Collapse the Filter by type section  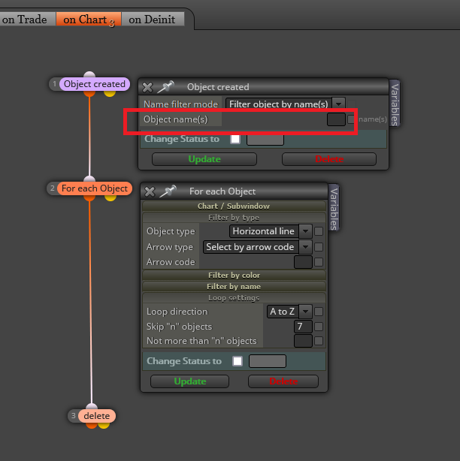234,218
